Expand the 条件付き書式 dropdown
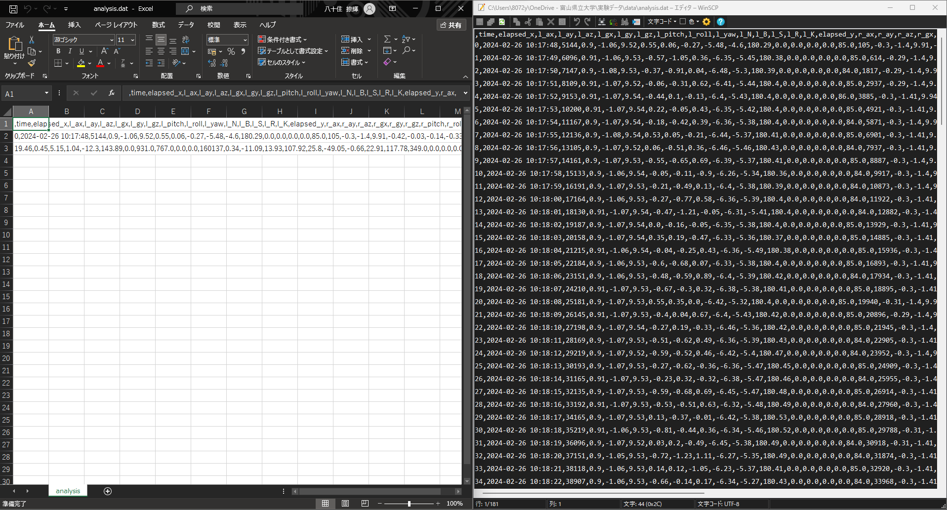947x510 pixels. [x=283, y=39]
